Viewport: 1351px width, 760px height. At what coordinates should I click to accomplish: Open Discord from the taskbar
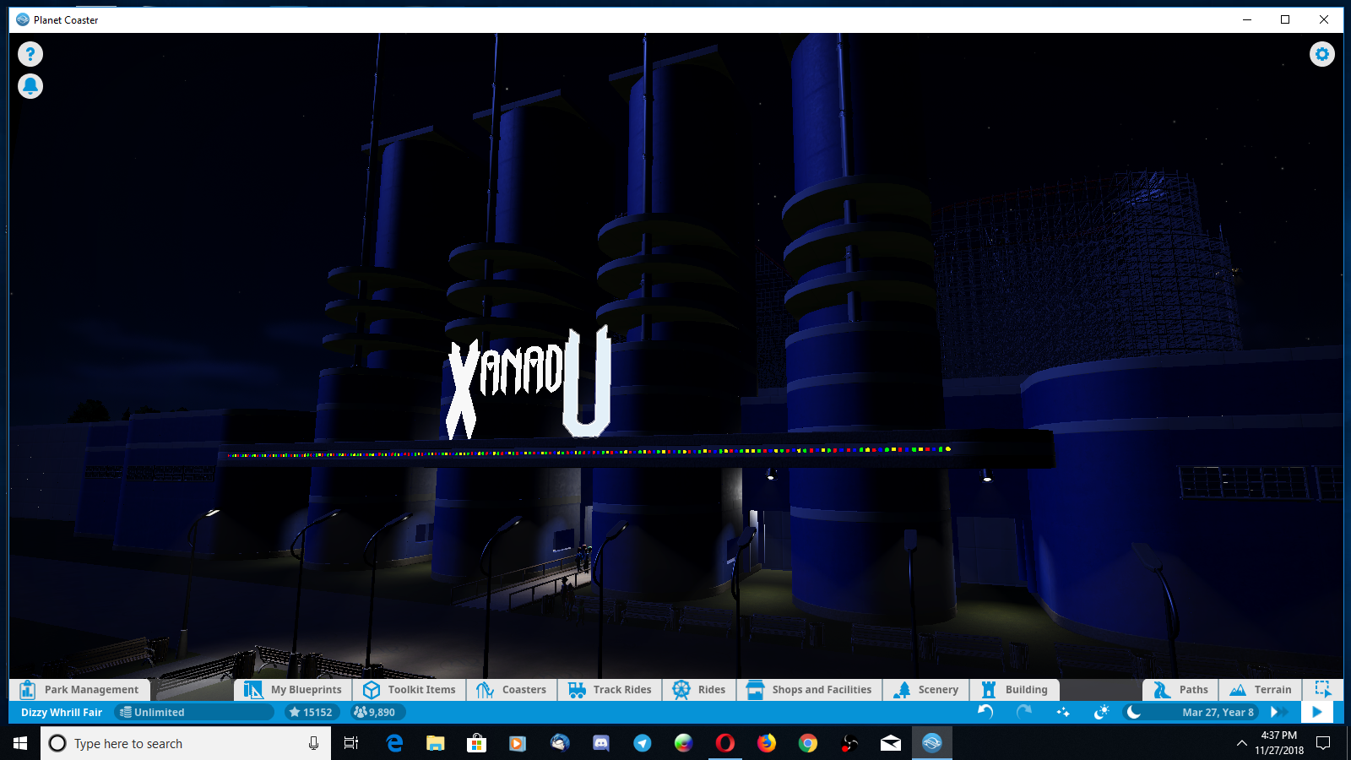click(601, 743)
